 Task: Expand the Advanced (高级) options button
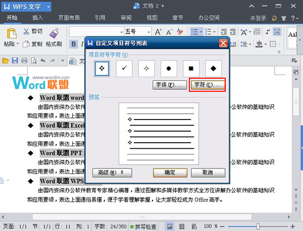112,172
